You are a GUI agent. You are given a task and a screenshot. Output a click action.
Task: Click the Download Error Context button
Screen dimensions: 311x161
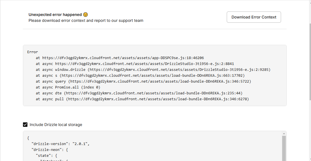(254, 17)
